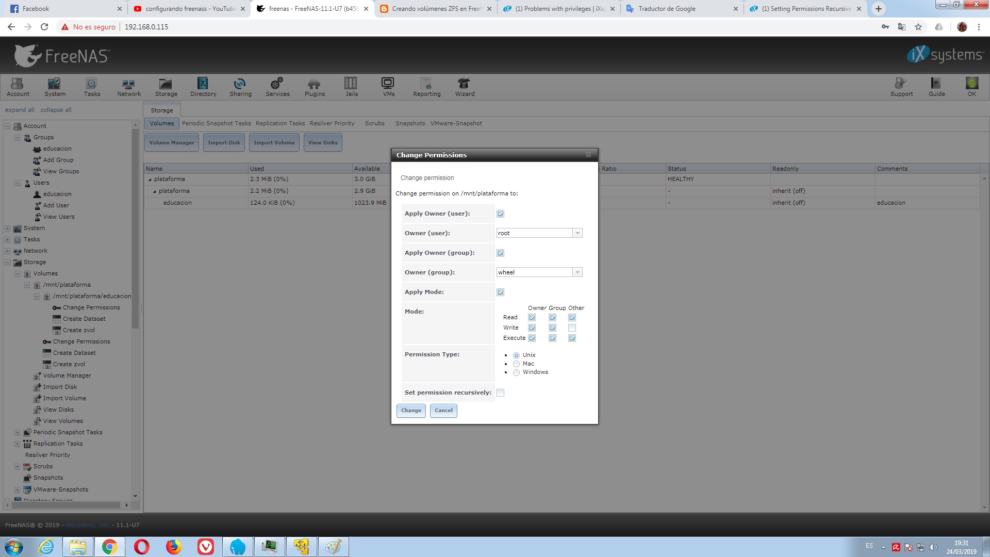Uncheck Group Write permission
This screenshot has height=557, width=990.
552,327
